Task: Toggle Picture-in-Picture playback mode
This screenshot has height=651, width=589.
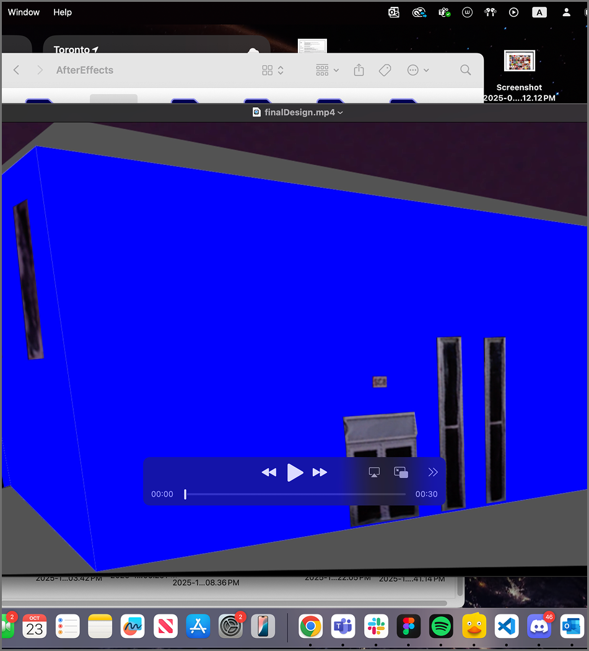Action: (x=401, y=472)
